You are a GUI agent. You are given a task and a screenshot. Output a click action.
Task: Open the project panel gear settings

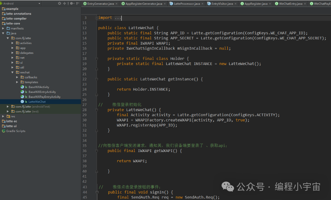(x=71, y=3)
